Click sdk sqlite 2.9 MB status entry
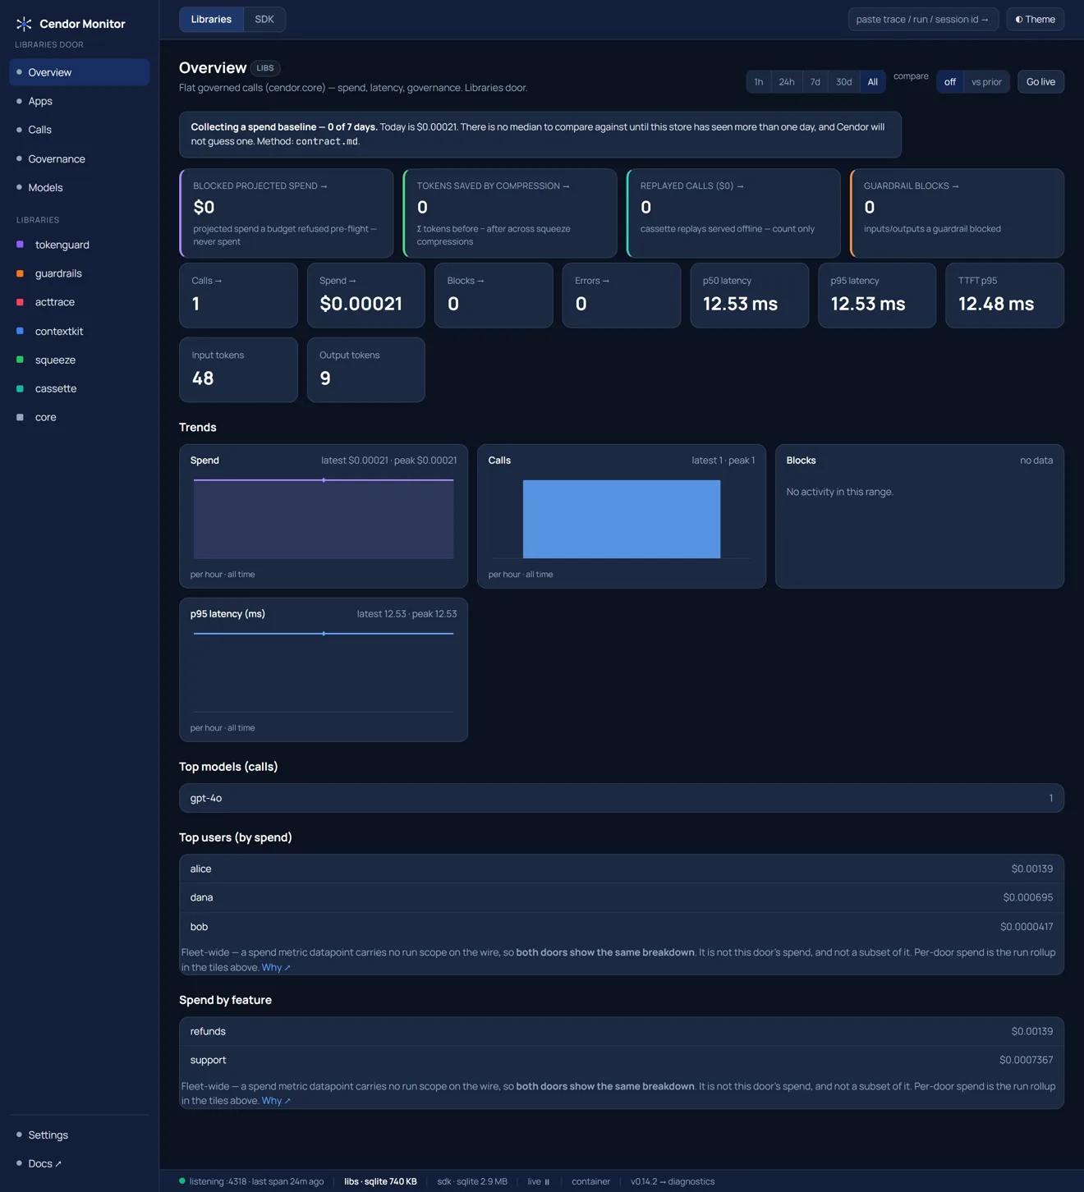This screenshot has width=1084, height=1192. click(x=472, y=1181)
